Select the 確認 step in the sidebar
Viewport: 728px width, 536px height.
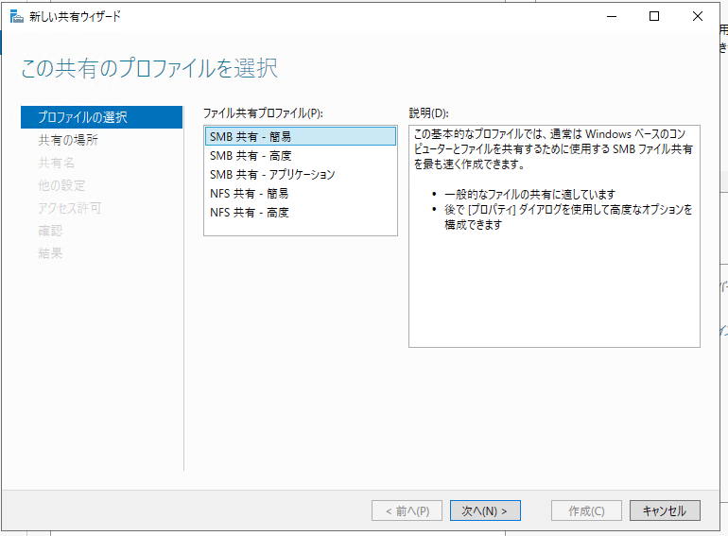coord(50,231)
